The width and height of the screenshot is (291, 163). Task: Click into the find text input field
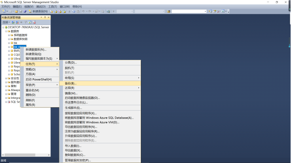tap(188, 11)
